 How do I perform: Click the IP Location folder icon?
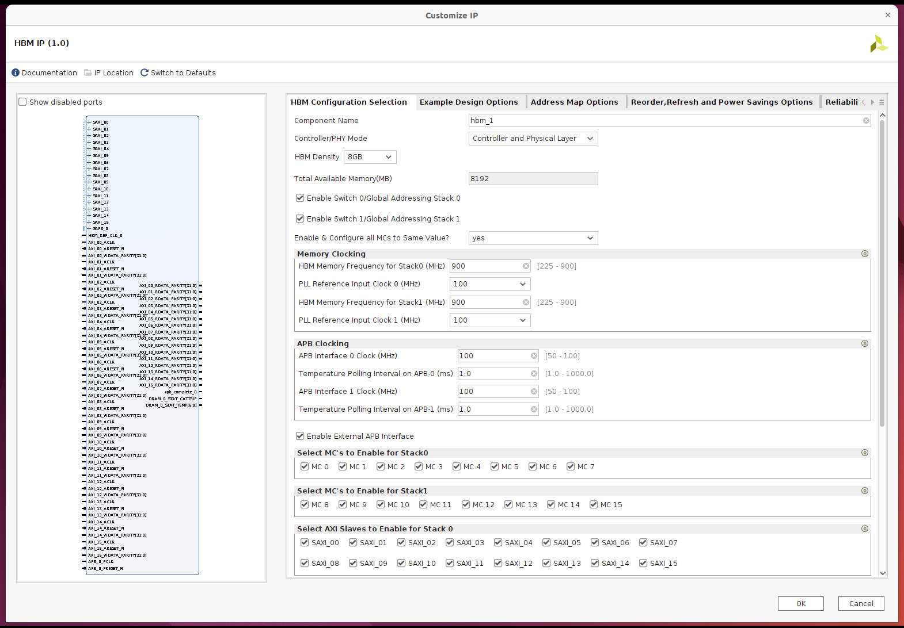(x=88, y=73)
